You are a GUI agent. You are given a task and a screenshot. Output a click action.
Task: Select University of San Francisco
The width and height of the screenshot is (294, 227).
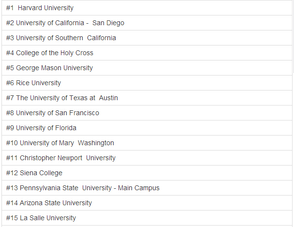click(x=52, y=113)
